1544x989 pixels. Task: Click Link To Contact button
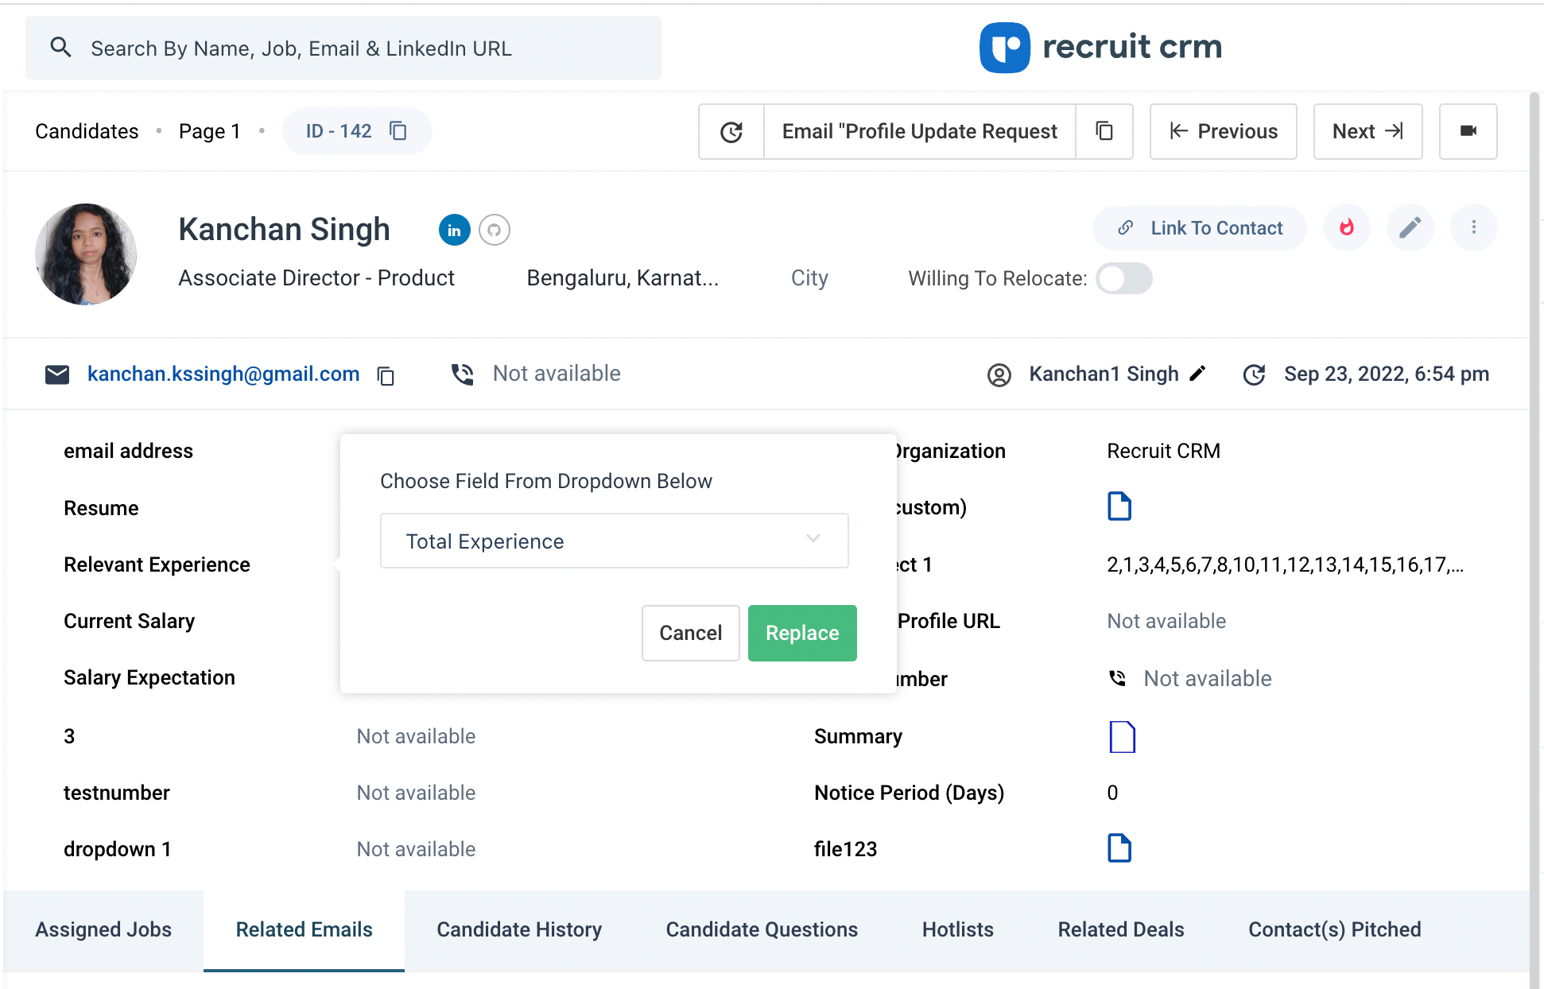click(1200, 228)
